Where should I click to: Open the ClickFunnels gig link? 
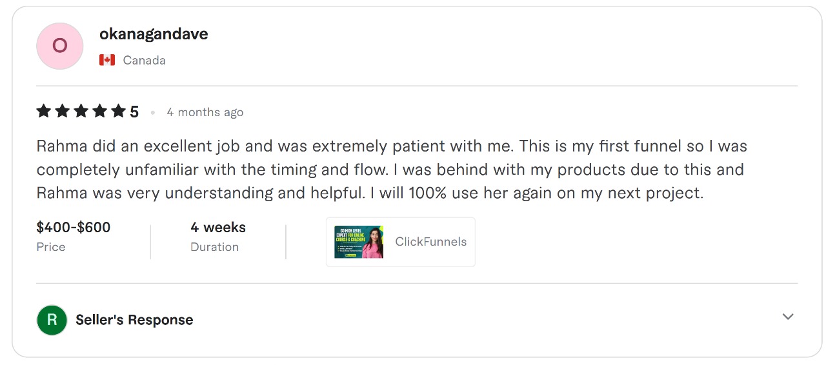click(x=430, y=242)
